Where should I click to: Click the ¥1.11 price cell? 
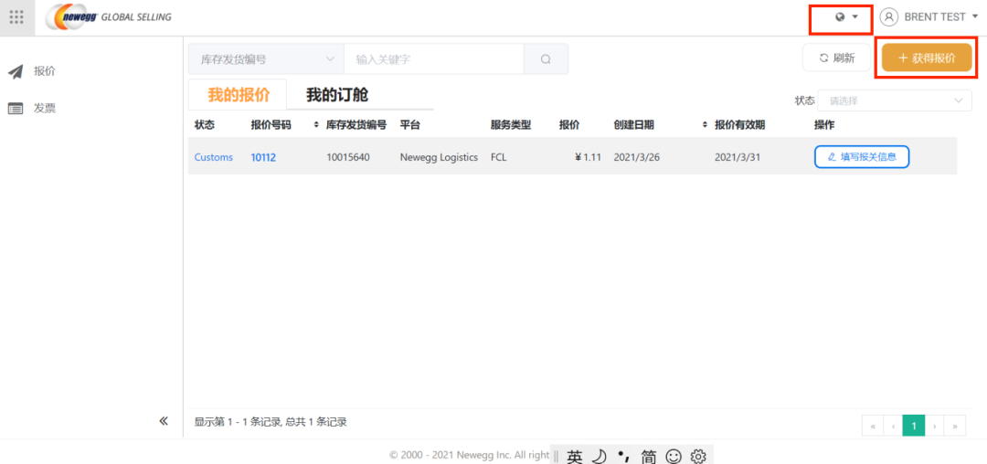588,157
